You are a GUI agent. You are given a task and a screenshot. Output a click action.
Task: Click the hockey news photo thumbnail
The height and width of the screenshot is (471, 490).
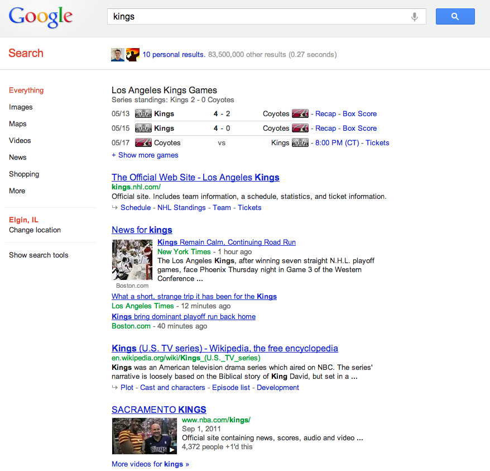(132, 260)
